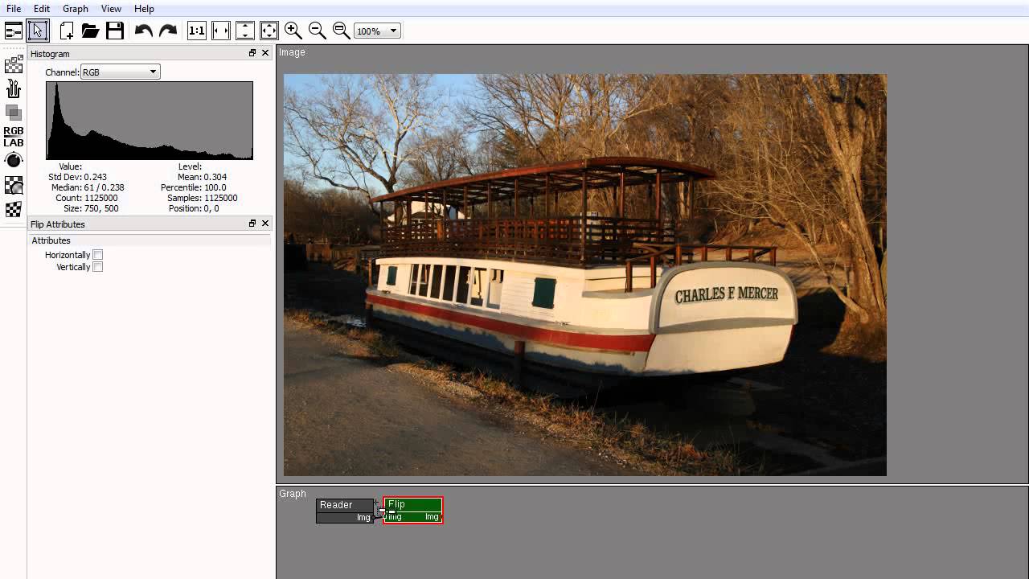Open the 100% zoom level dropdown
Image resolution: width=1029 pixels, height=579 pixels.
(376, 31)
